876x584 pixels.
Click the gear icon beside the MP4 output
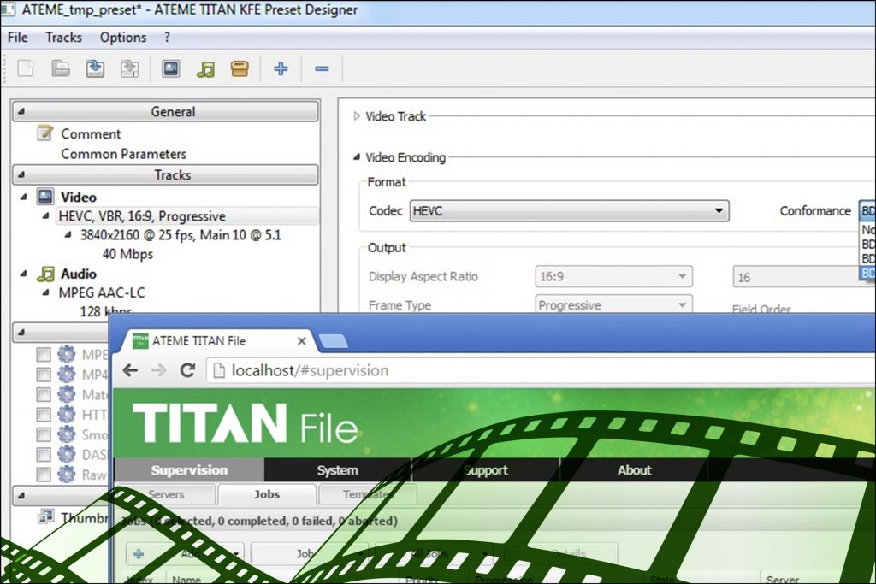click(x=66, y=374)
